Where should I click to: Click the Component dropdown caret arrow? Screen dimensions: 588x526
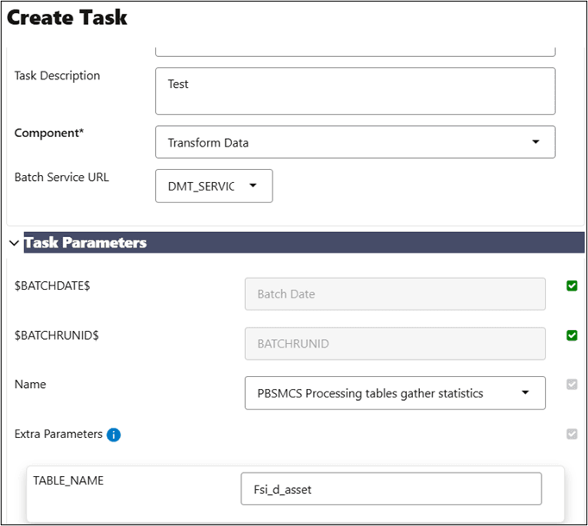click(x=535, y=141)
